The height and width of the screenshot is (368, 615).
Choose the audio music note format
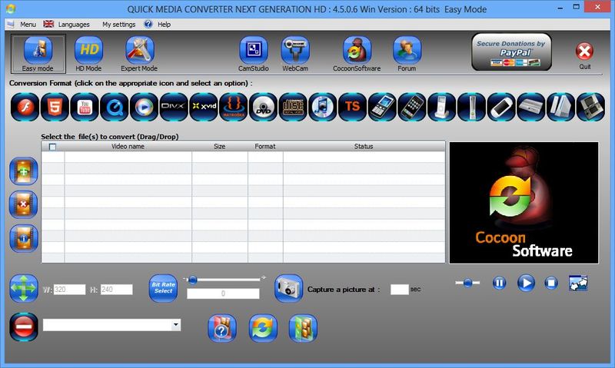coord(322,107)
